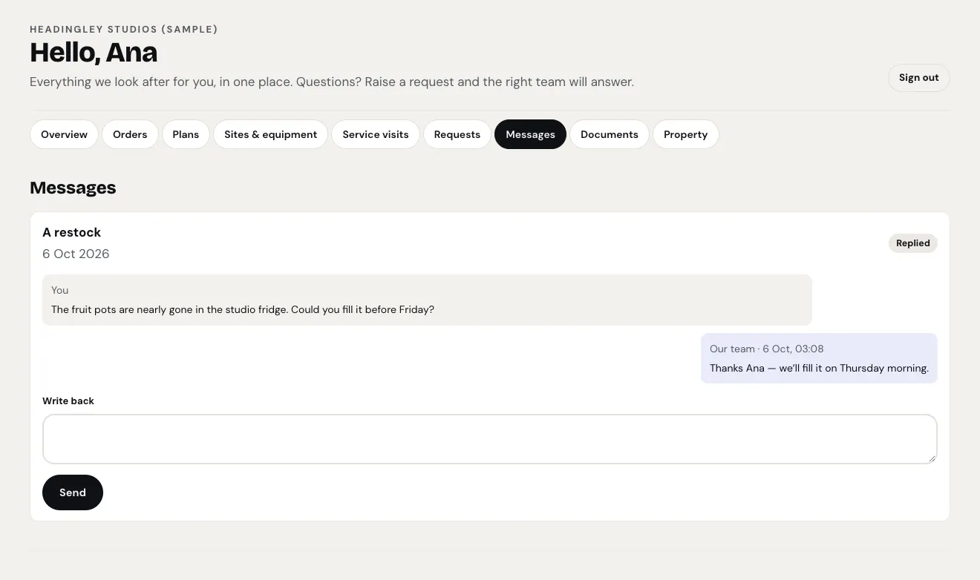
Task: Click the 'You' sender label
Action: point(59,290)
